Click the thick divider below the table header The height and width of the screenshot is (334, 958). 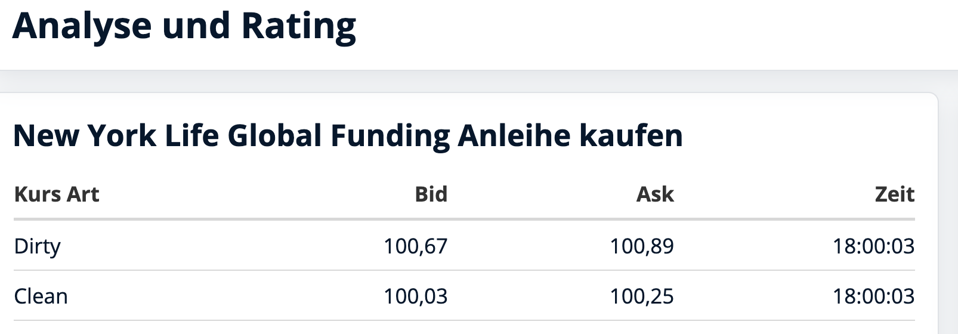(x=464, y=219)
